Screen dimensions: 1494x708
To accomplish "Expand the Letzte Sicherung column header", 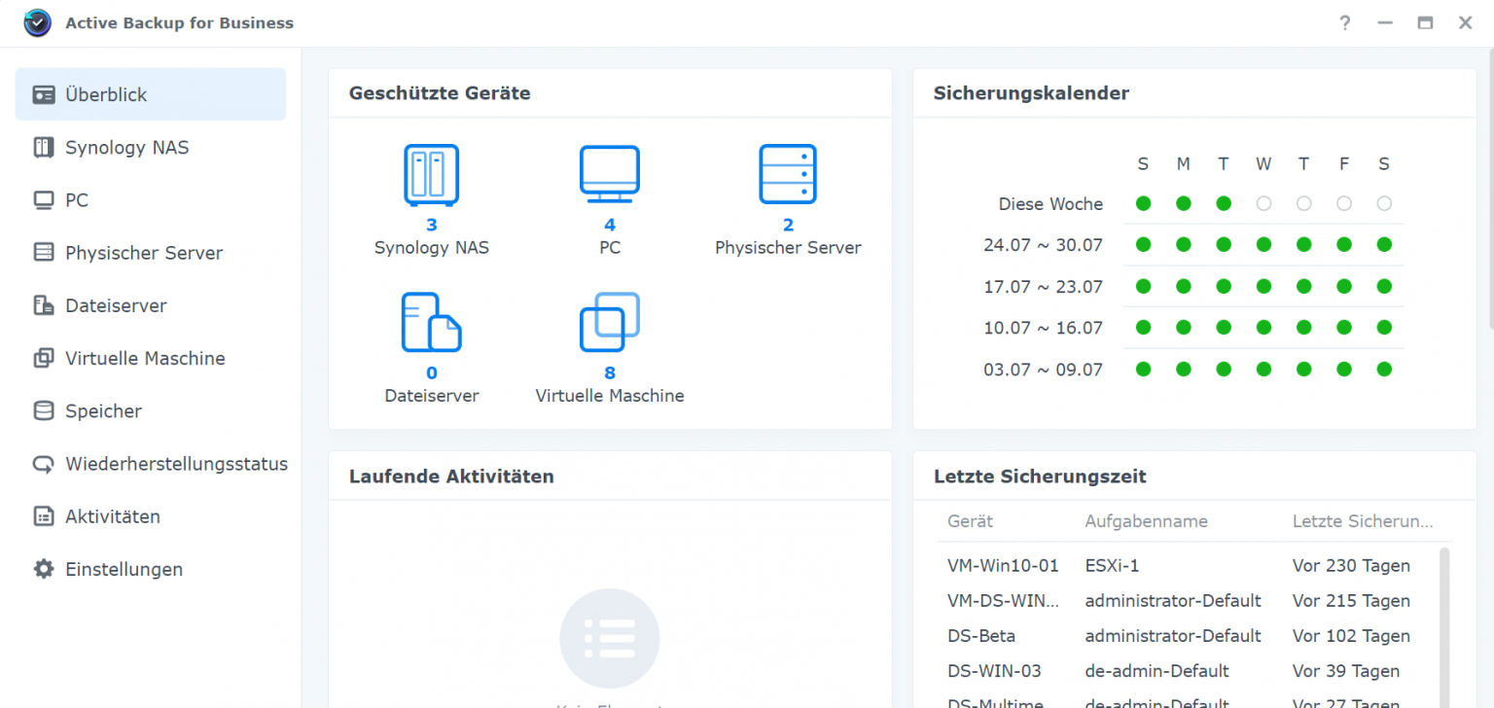I will coord(1362,521).
